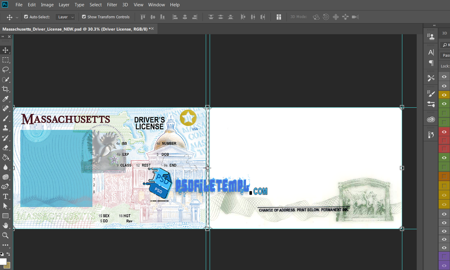Click the DRIVER'S LICENSE heading on canvas
Screen dimensions: 450x270
[x=149, y=123]
